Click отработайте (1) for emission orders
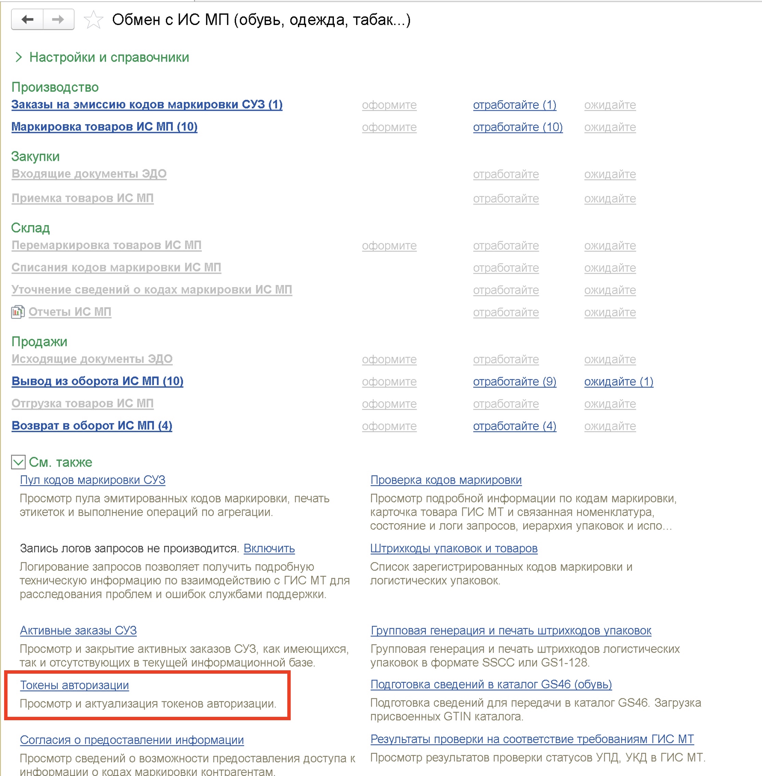 [x=515, y=105]
